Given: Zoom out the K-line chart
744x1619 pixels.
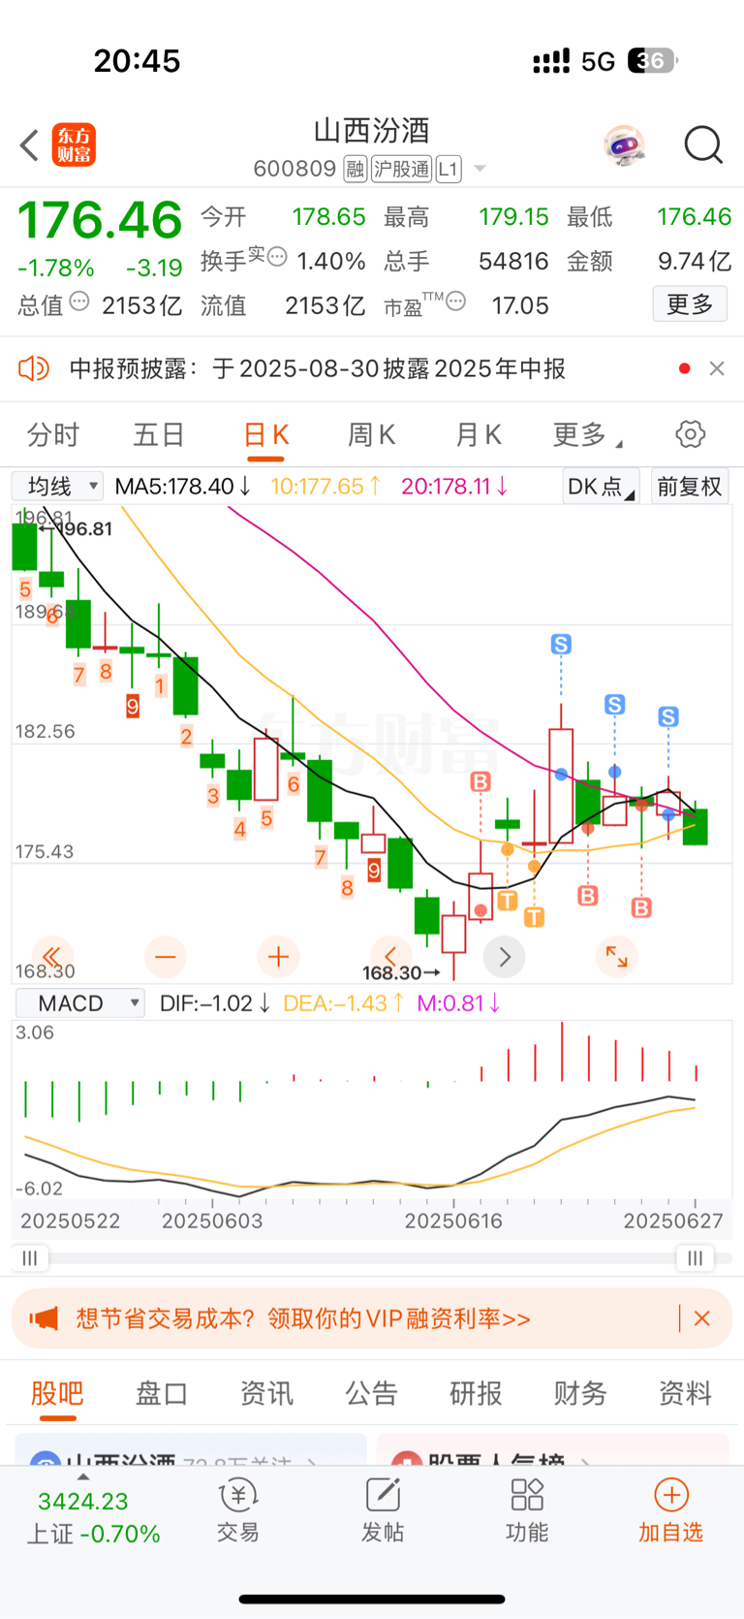Looking at the screenshot, I should (x=166, y=957).
